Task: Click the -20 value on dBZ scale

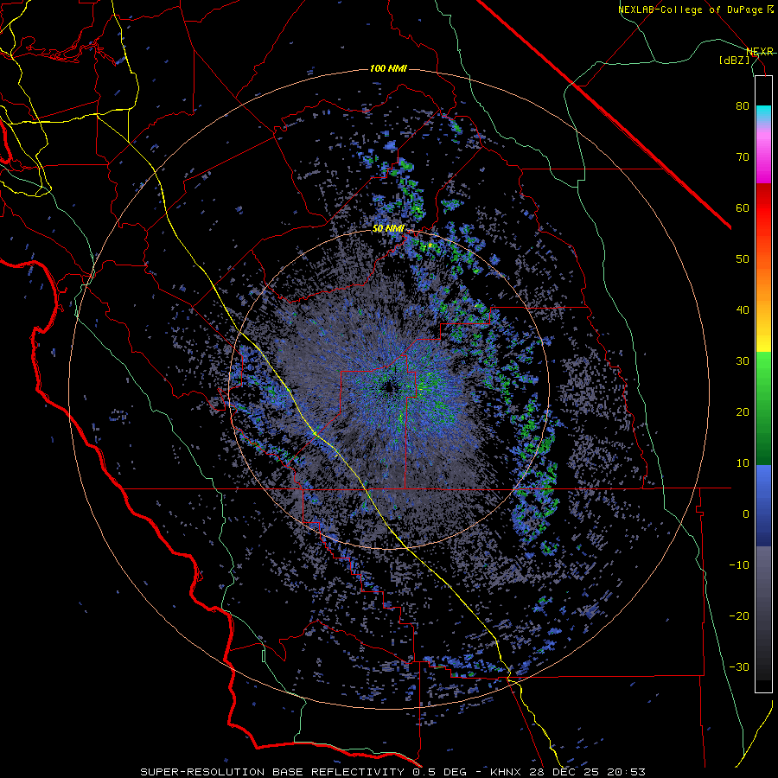Action: click(739, 616)
